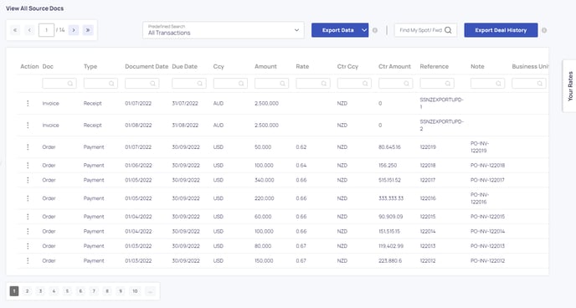Switch to page 10 in bottom pagination
The height and width of the screenshot is (308, 576).
coord(135,291)
